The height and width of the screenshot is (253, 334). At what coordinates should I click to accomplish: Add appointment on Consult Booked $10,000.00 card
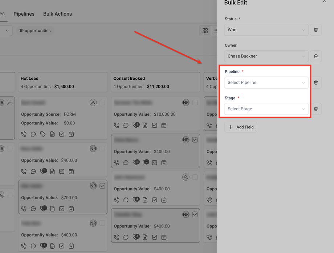coord(164,125)
